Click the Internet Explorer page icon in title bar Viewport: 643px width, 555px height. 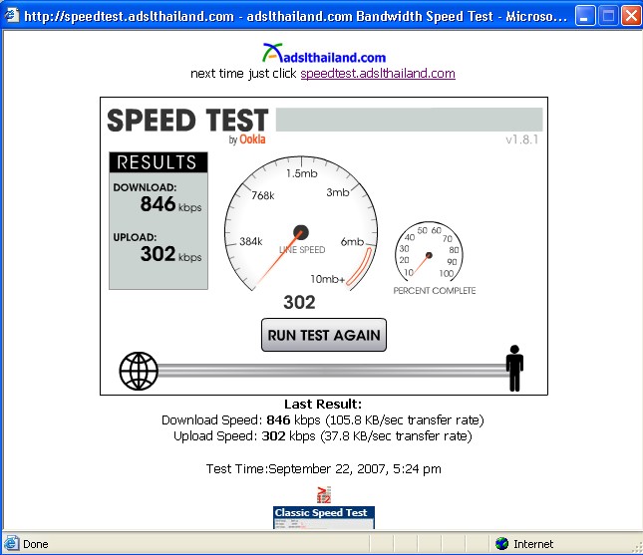click(11, 15)
